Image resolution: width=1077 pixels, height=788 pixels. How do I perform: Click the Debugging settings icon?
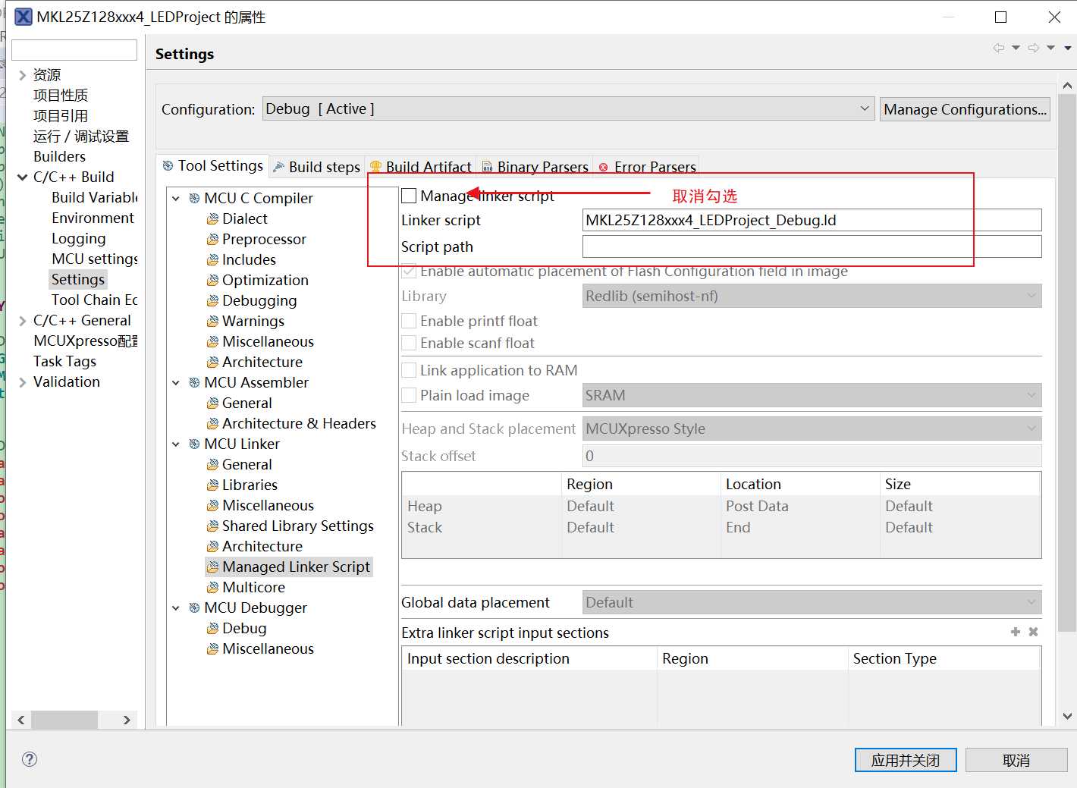point(212,300)
